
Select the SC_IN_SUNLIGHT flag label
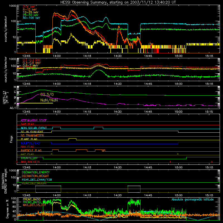32,132
